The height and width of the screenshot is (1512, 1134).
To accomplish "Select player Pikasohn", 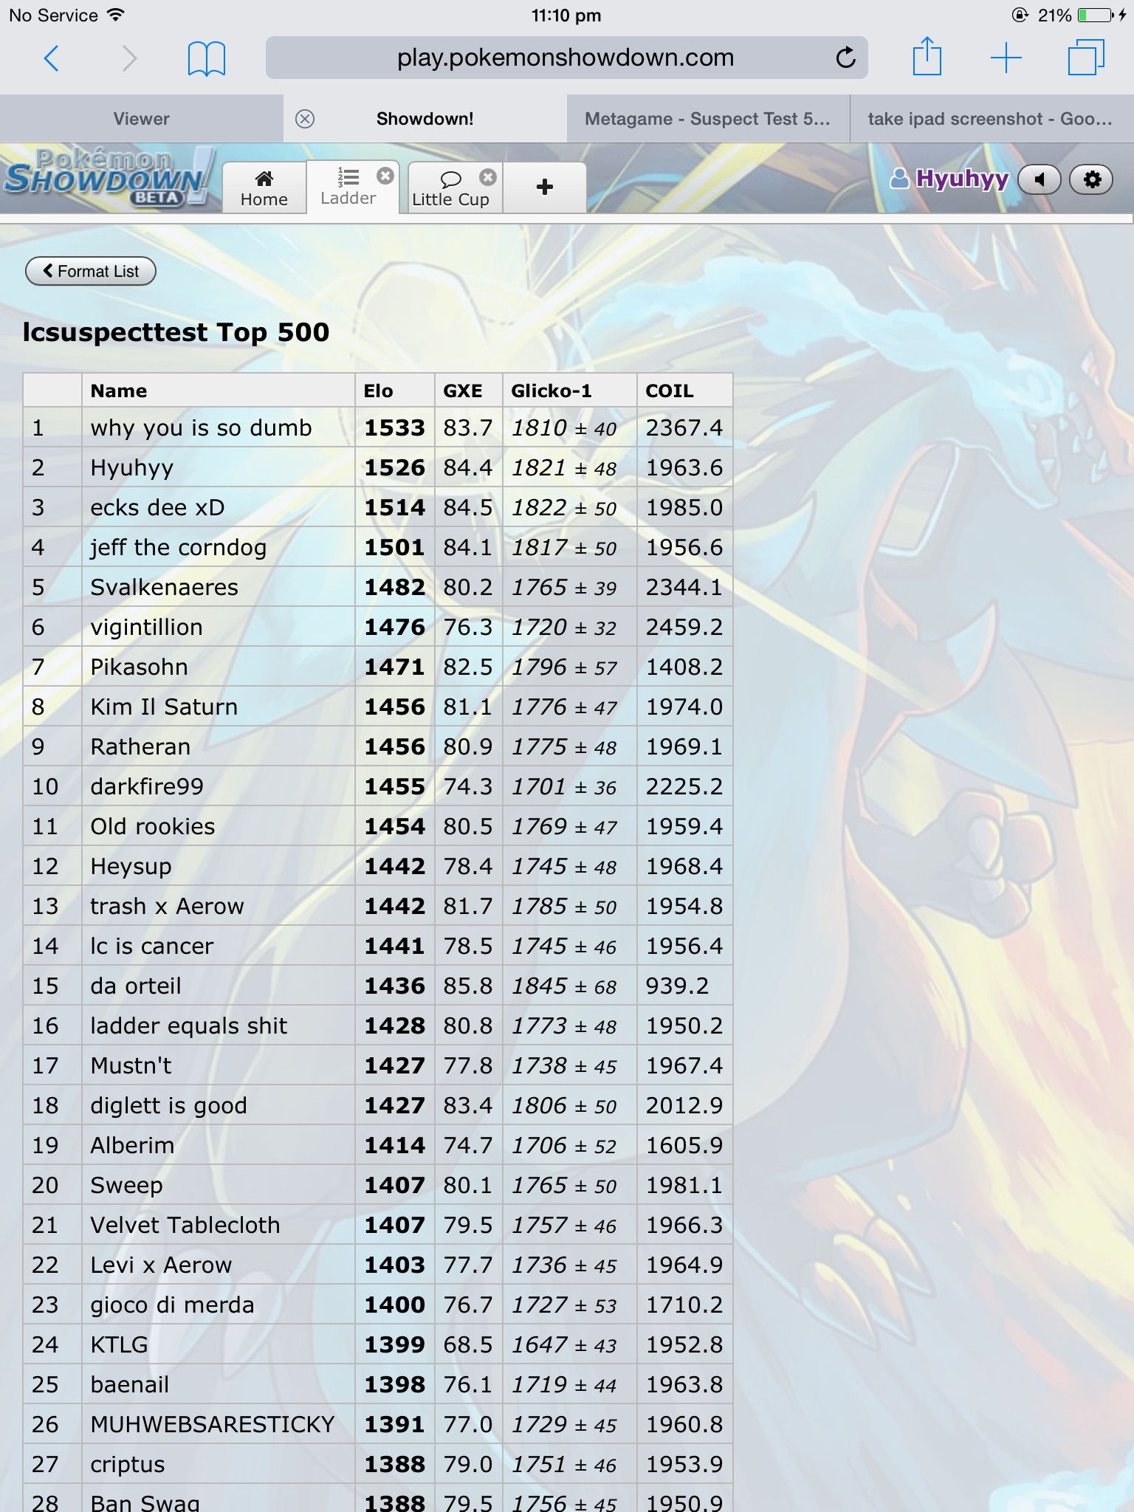I will pyautogui.click(x=139, y=667).
